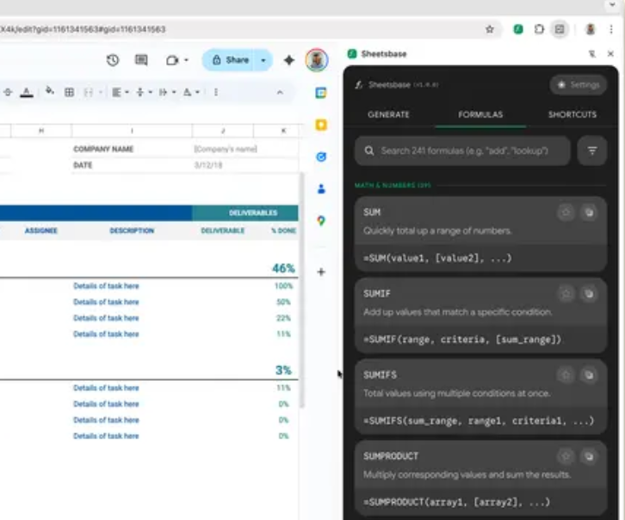Collapse the toolbar header with chevron

280,92
